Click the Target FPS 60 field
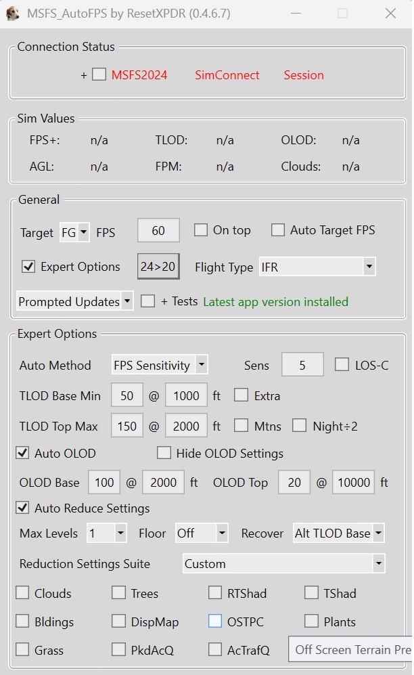 [x=158, y=230]
